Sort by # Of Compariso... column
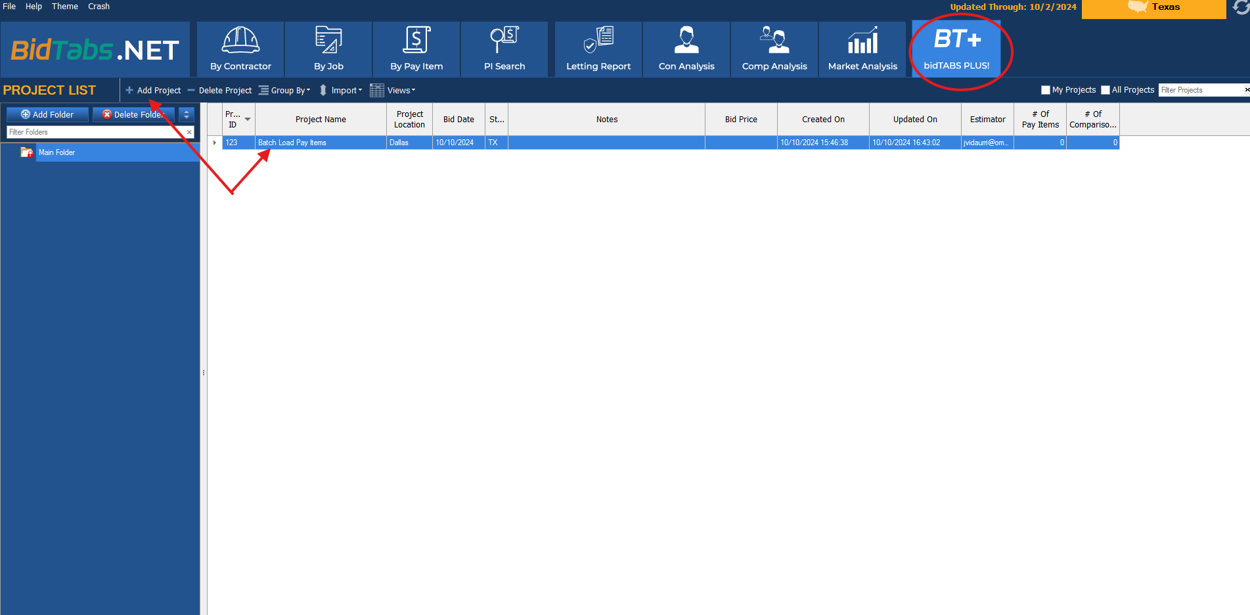This screenshot has width=1250, height=615. tap(1092, 120)
